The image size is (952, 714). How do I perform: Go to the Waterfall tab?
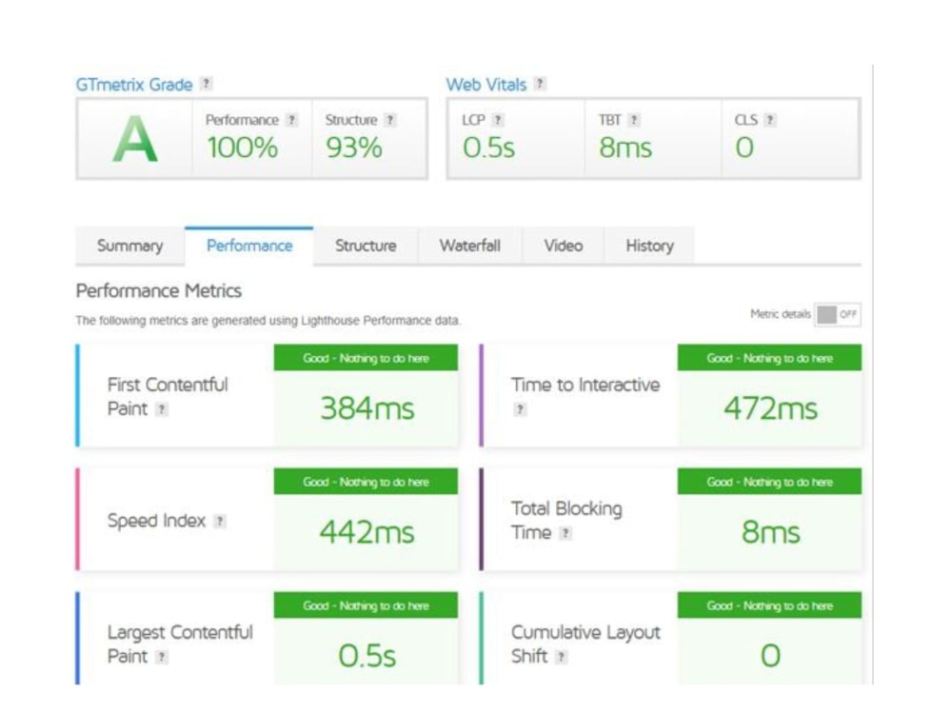pos(470,246)
